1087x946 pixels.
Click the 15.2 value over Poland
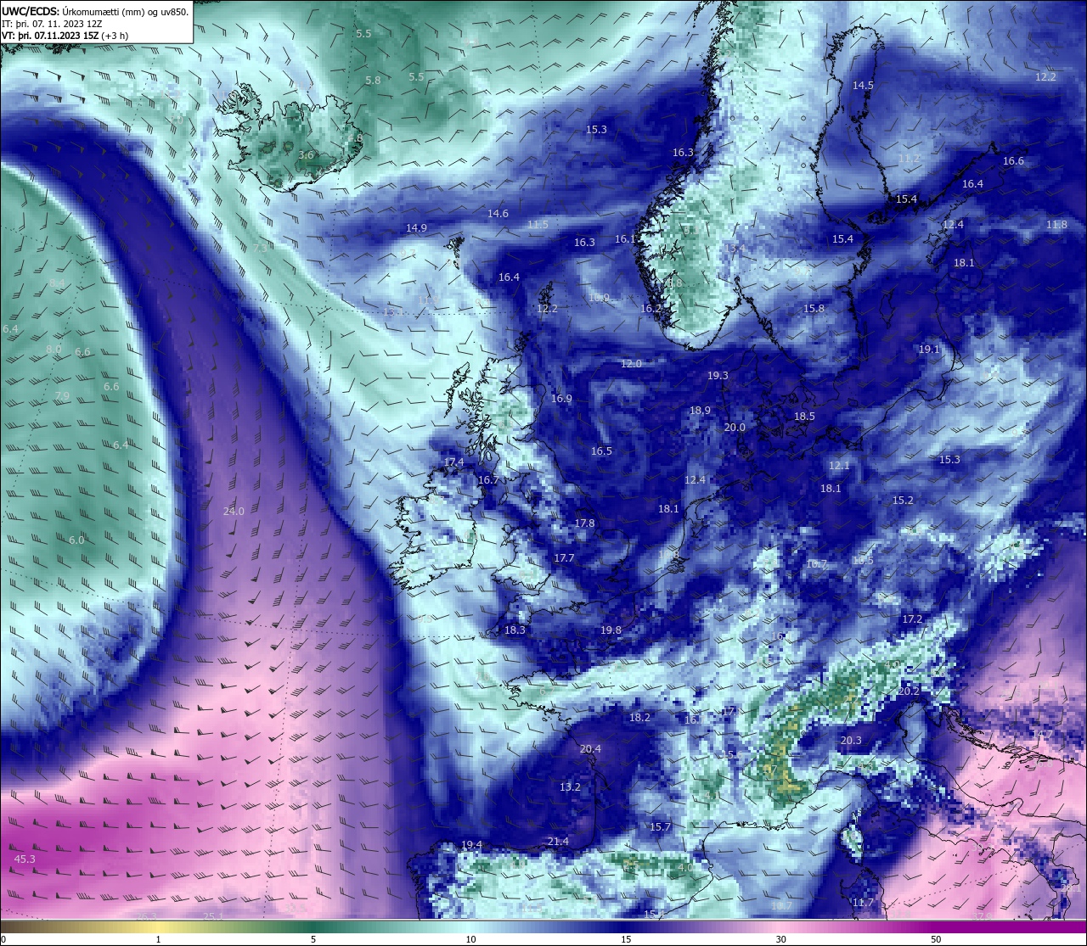pyautogui.click(x=903, y=500)
